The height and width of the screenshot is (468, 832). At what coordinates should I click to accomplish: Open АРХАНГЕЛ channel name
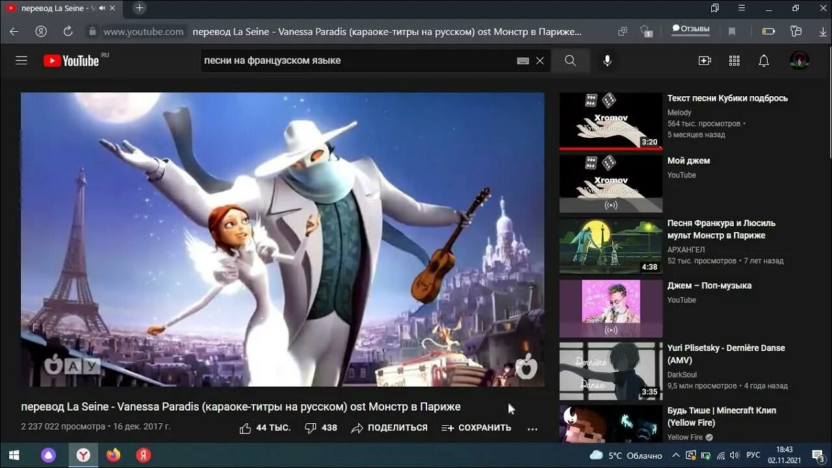[686, 250]
